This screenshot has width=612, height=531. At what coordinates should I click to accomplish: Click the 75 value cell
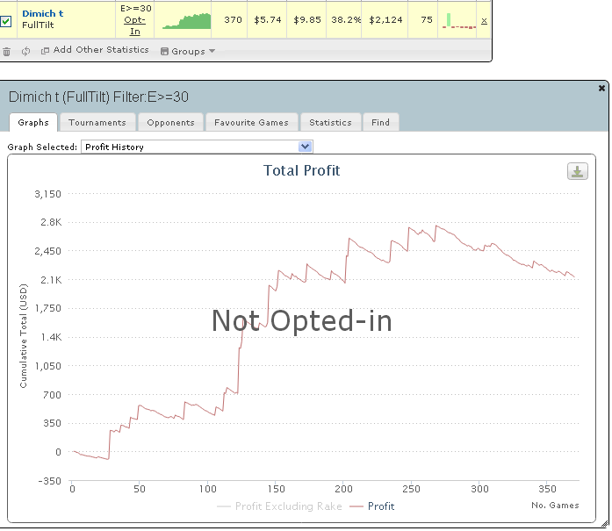(x=426, y=20)
